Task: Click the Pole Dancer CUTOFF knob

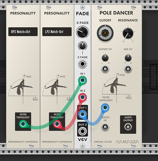Action: tap(105, 33)
